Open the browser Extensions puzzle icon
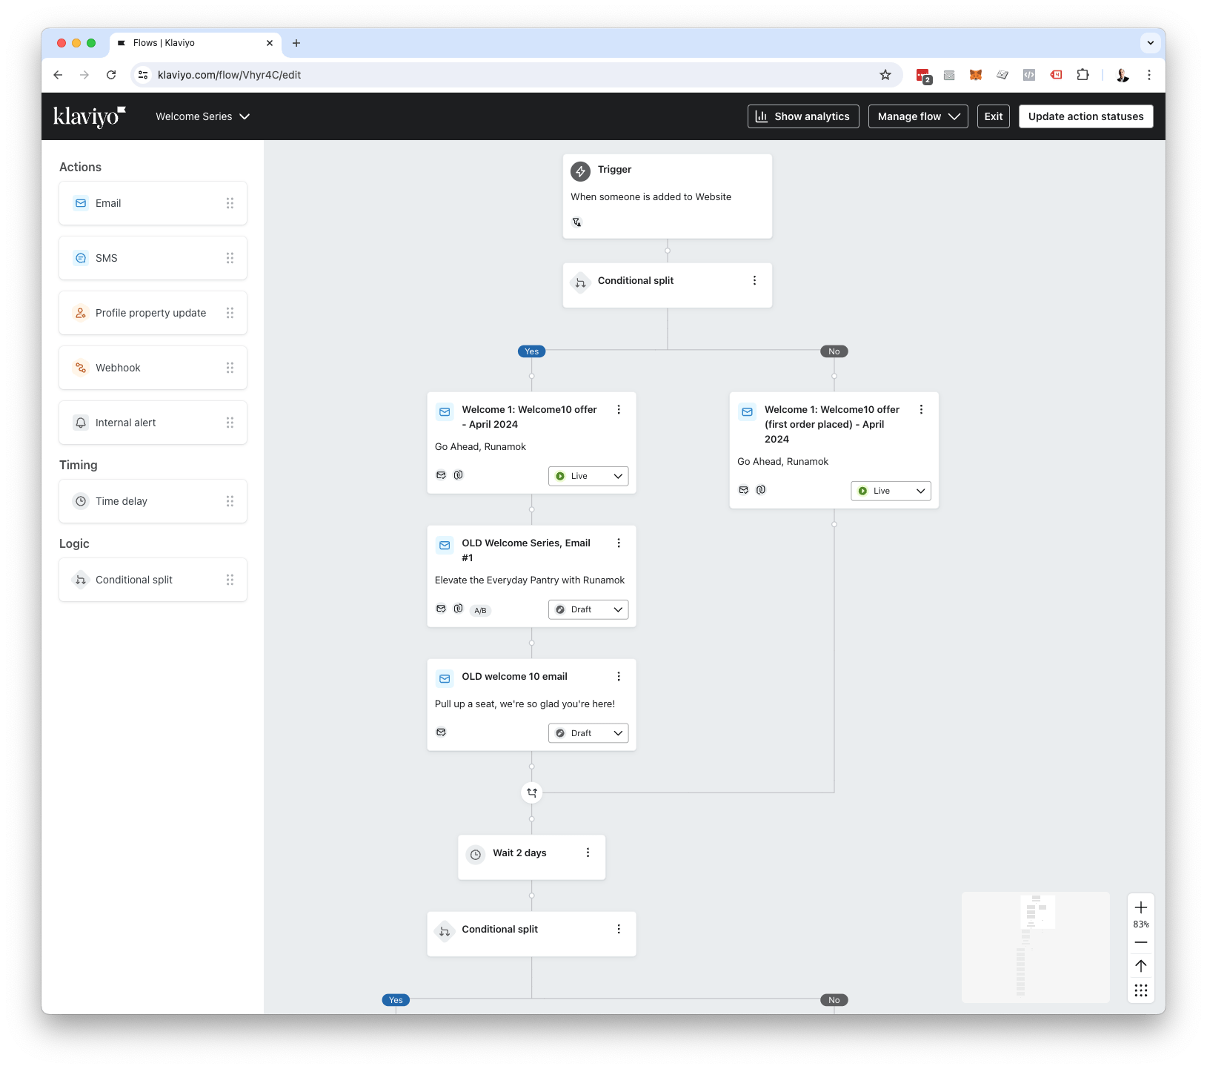This screenshot has width=1207, height=1069. 1083,75
